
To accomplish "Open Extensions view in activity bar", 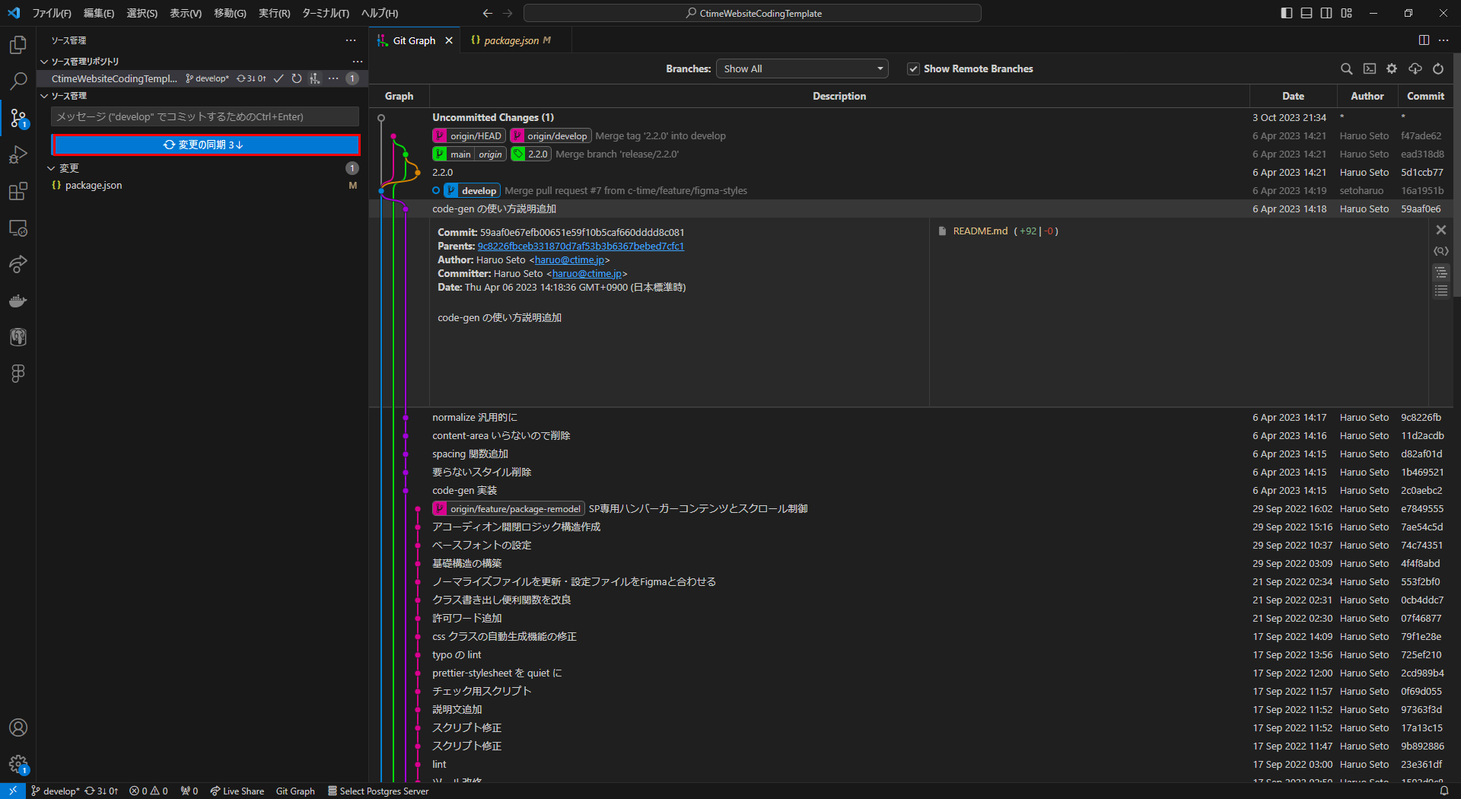I will [18, 192].
